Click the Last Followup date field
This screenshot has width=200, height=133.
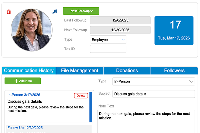tap(120, 20)
